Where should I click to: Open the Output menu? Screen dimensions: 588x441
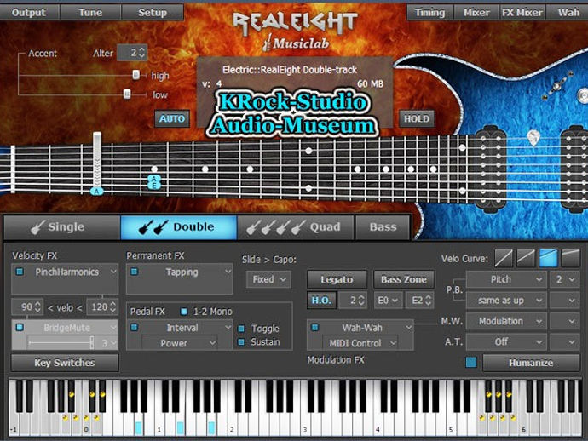tap(29, 13)
